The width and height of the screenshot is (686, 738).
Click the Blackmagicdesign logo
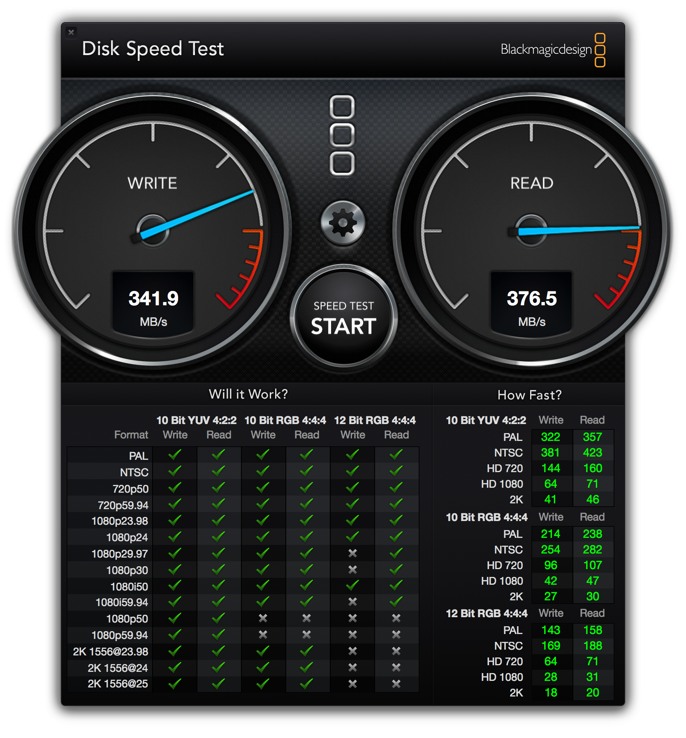click(x=553, y=50)
